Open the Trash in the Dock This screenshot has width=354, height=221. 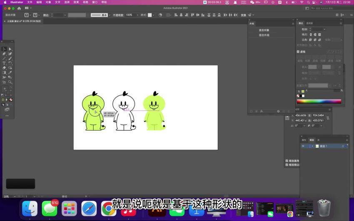click(324, 208)
